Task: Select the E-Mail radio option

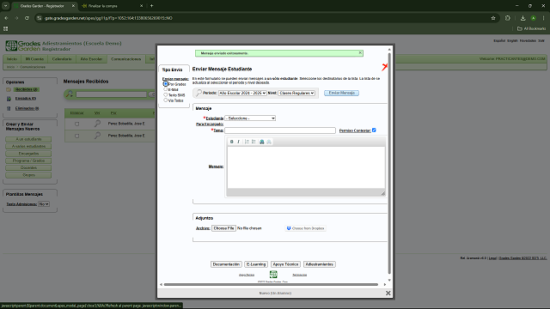Action: coord(166,89)
